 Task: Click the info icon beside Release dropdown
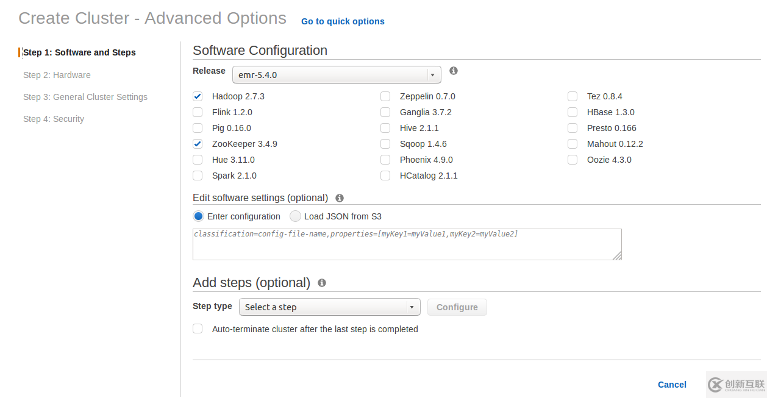click(x=454, y=71)
